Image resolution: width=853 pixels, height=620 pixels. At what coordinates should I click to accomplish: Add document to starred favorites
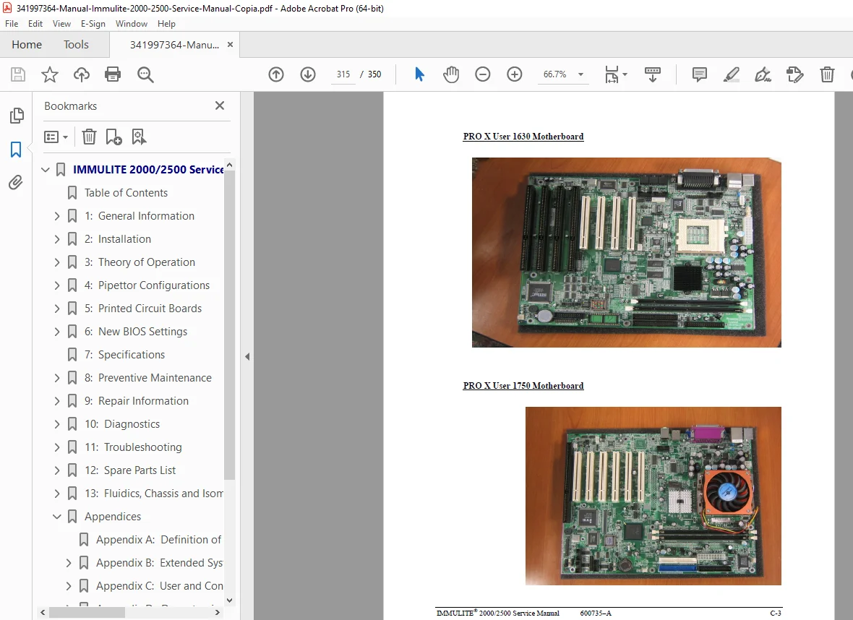49,74
